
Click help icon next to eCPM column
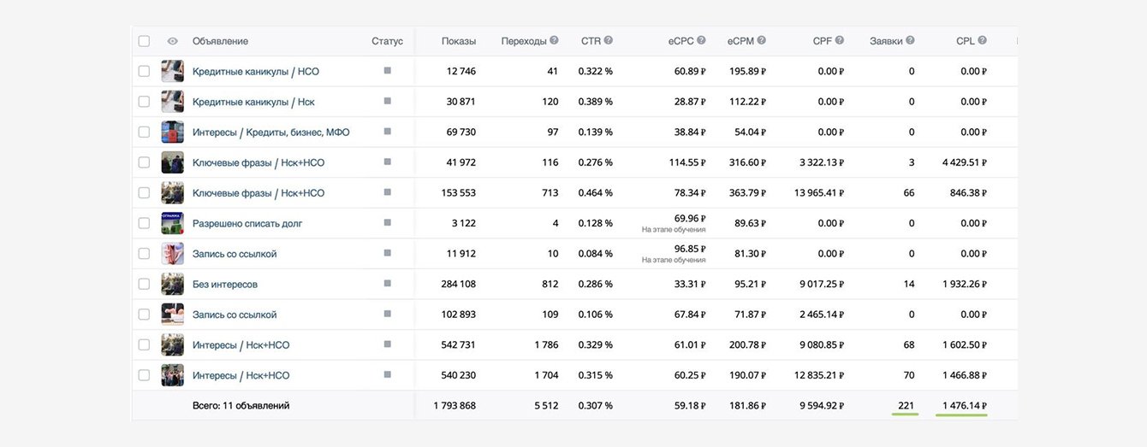761,40
